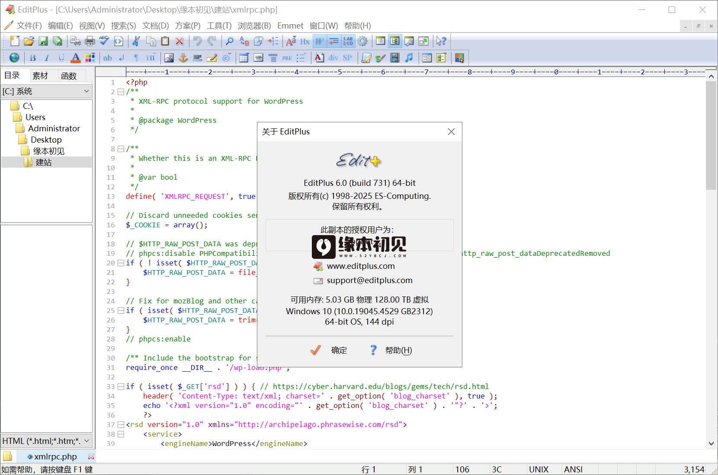
Task: Insert an image with the picture icon
Action: point(169,57)
